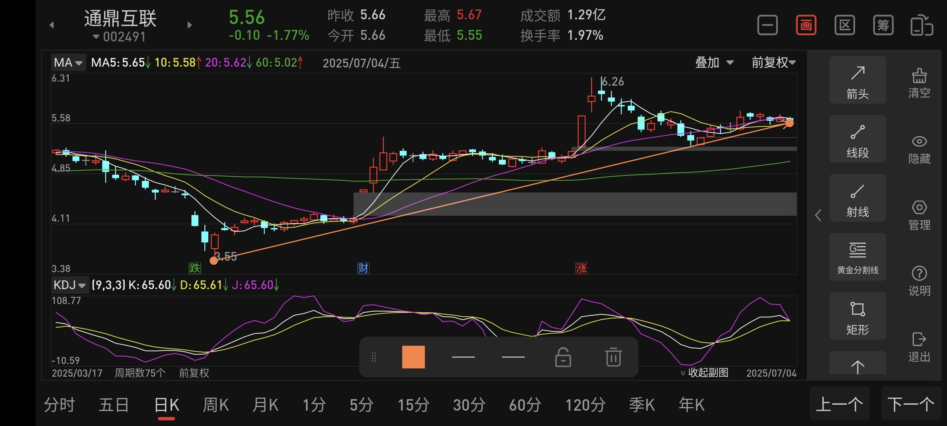Switch to the 15分 period
This screenshot has width=947, height=426.
(414, 405)
